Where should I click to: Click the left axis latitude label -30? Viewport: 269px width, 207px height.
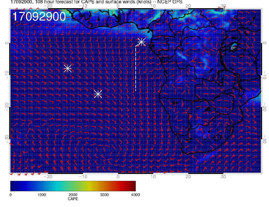tap(7, 139)
